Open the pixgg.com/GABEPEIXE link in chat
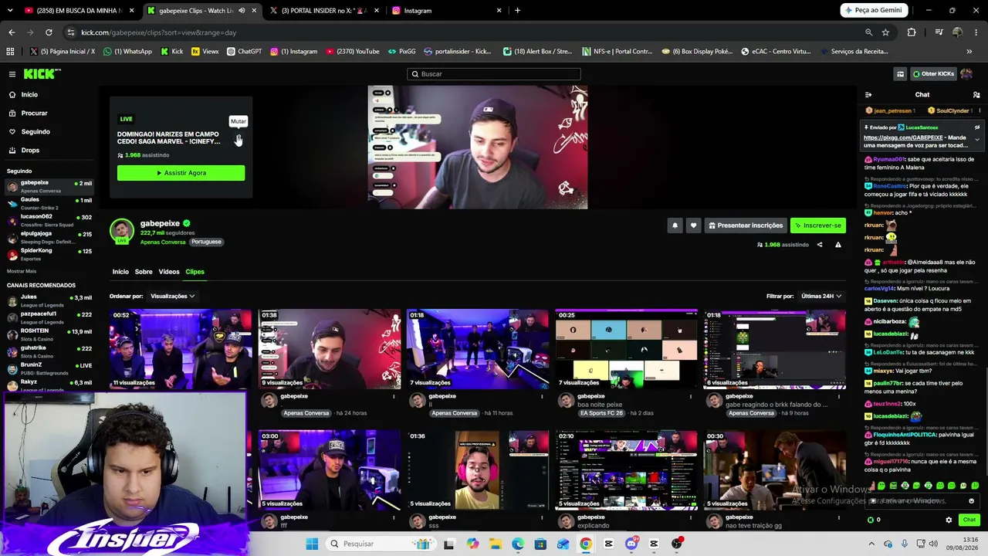The height and width of the screenshot is (556, 988). click(902, 137)
